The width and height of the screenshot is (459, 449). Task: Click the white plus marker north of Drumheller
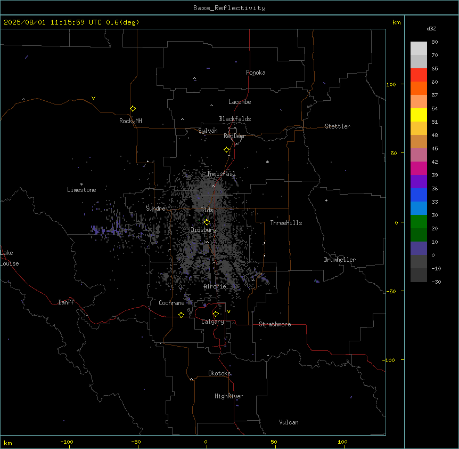326,200
